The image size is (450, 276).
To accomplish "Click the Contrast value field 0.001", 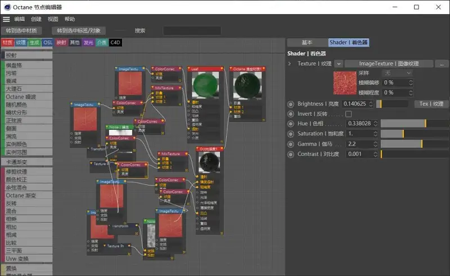I will coord(359,154).
